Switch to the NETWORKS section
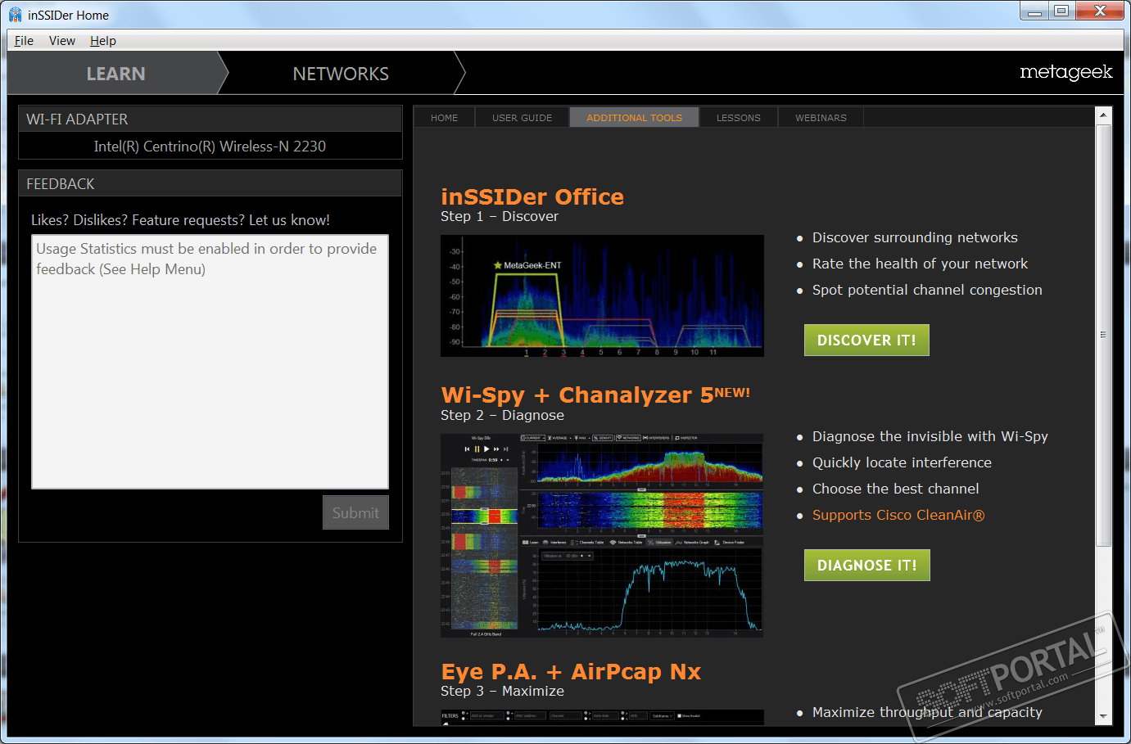Viewport: 1131px width, 744px height. coord(341,74)
